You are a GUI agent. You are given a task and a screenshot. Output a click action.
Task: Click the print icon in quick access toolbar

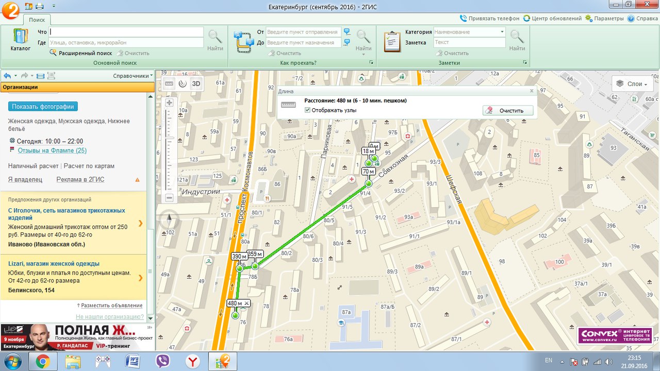[x=40, y=6]
